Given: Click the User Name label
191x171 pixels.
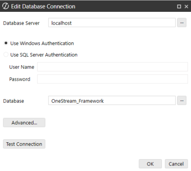Looking at the screenshot, I should tap(22, 67).
